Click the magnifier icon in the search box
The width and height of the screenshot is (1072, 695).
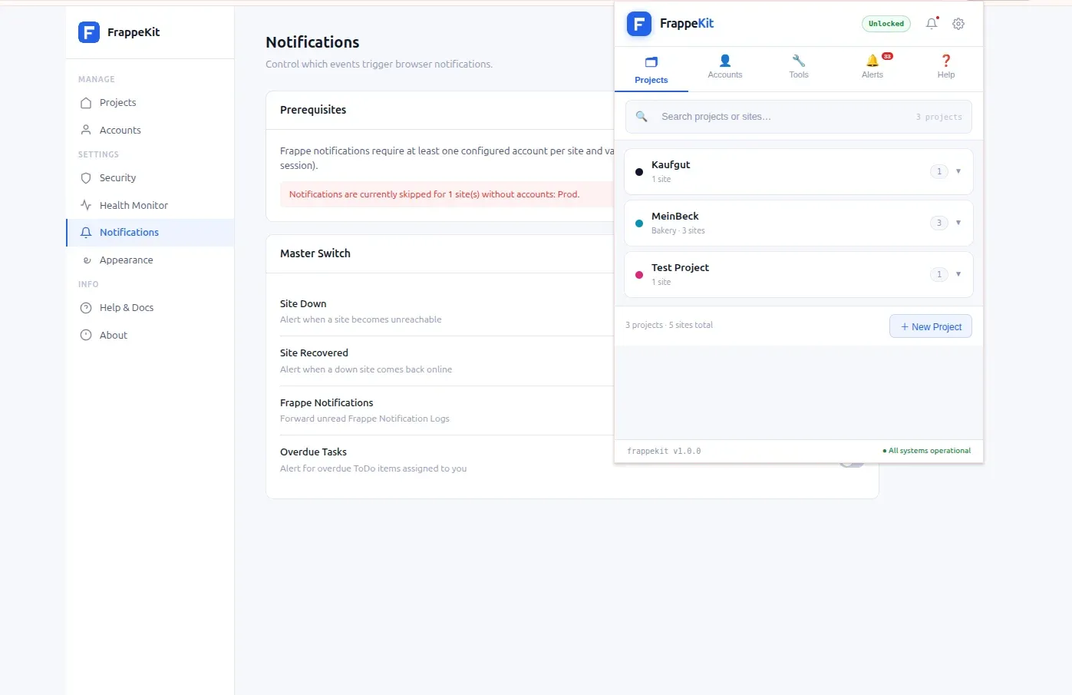point(642,117)
